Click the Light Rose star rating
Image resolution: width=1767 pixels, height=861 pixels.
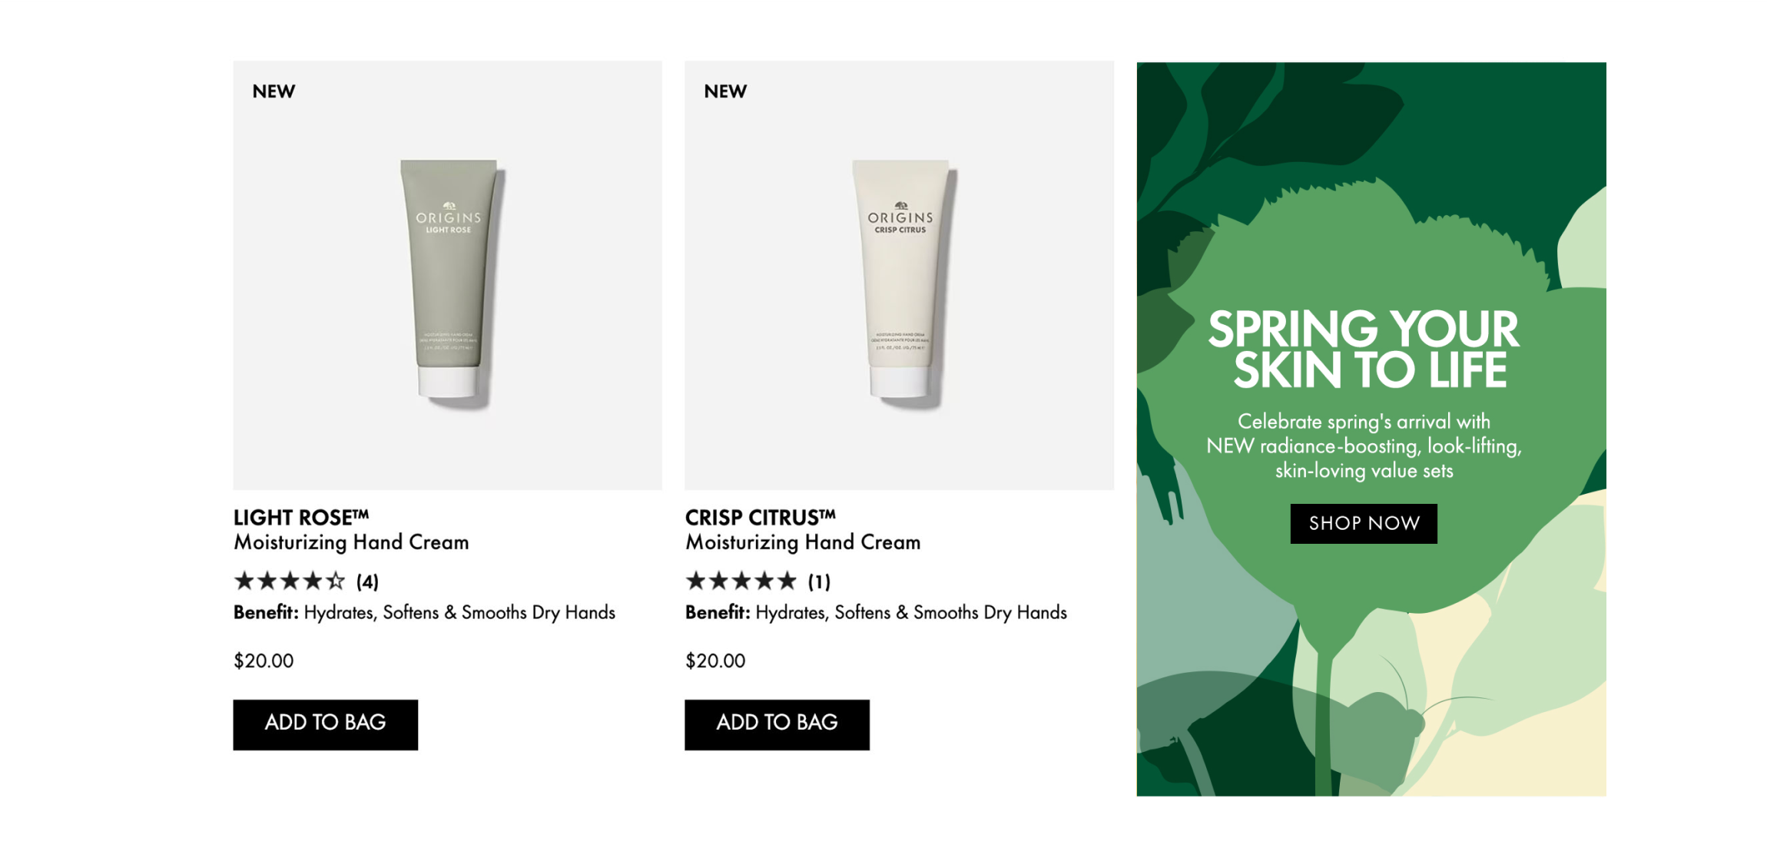(290, 581)
